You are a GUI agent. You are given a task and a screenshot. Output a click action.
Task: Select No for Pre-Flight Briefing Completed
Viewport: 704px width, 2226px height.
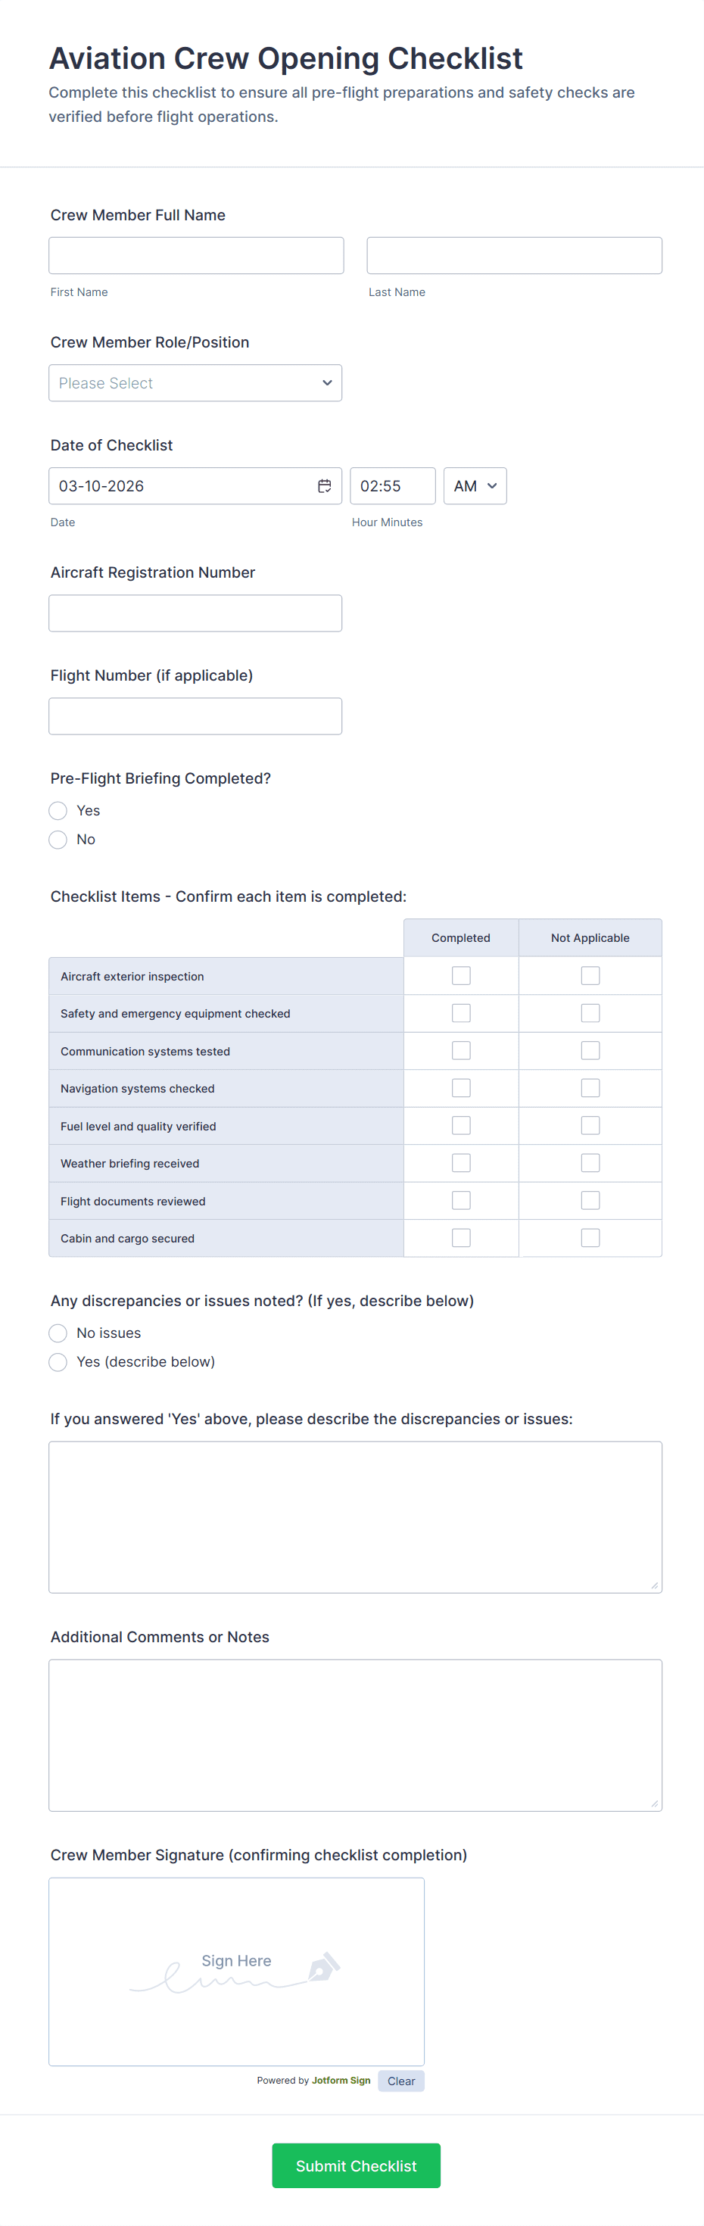click(x=58, y=839)
